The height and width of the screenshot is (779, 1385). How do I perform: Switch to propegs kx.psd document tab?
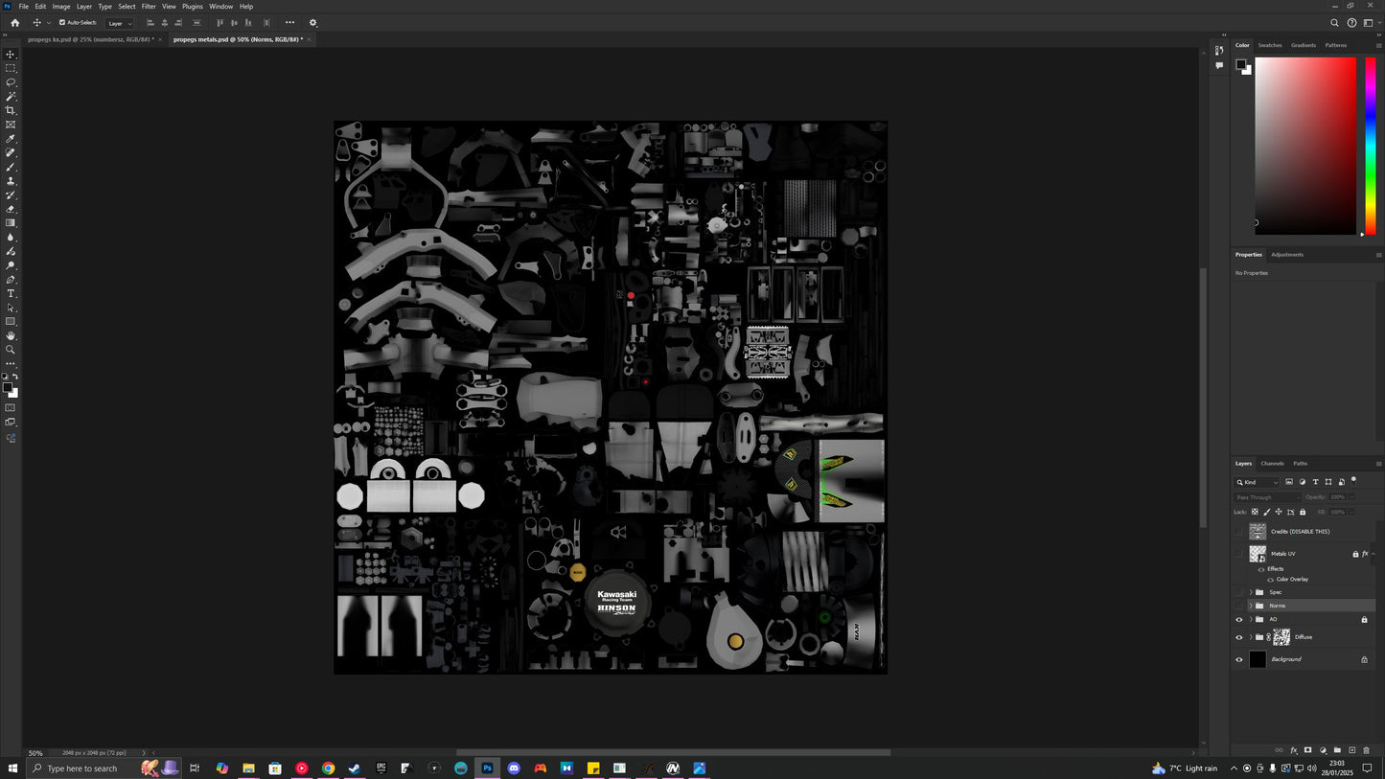pos(88,39)
